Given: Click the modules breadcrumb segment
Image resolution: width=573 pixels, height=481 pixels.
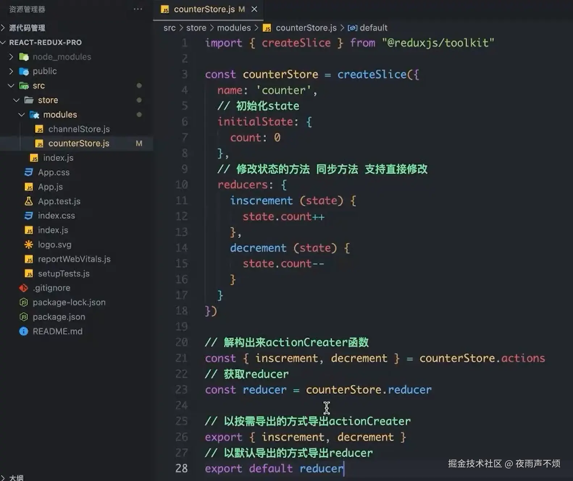Looking at the screenshot, I should [x=234, y=28].
